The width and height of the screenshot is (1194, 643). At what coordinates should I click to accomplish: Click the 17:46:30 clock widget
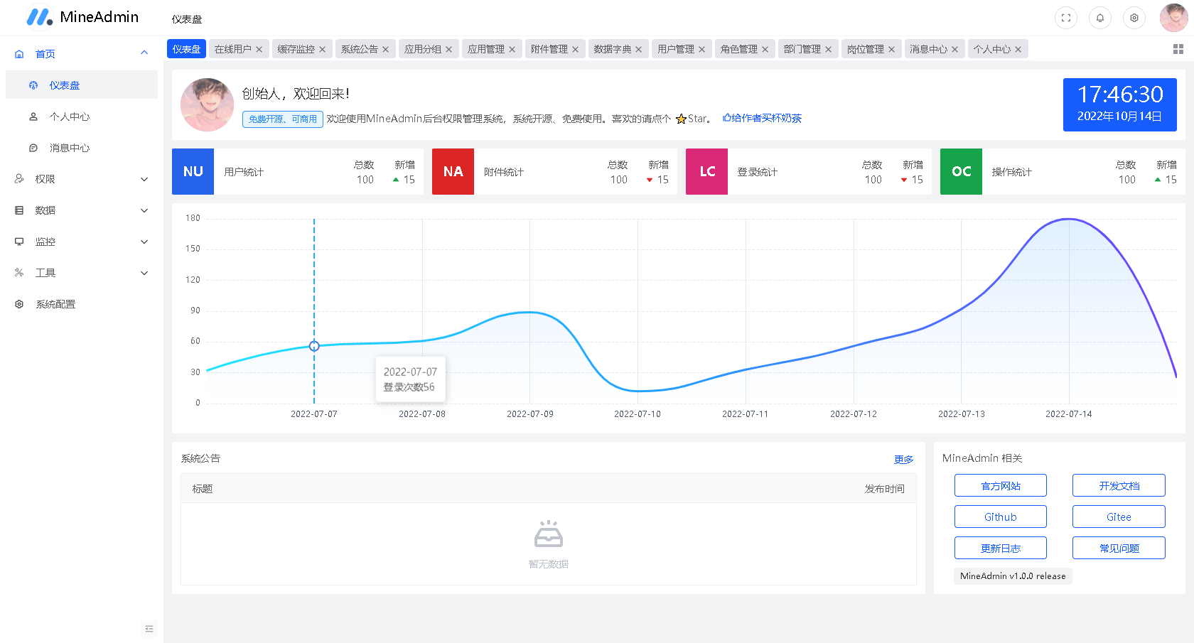click(x=1120, y=104)
